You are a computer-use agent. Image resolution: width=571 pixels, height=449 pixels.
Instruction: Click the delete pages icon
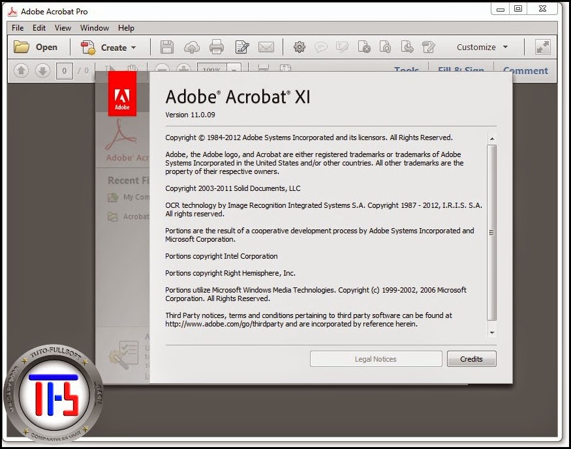click(x=364, y=47)
